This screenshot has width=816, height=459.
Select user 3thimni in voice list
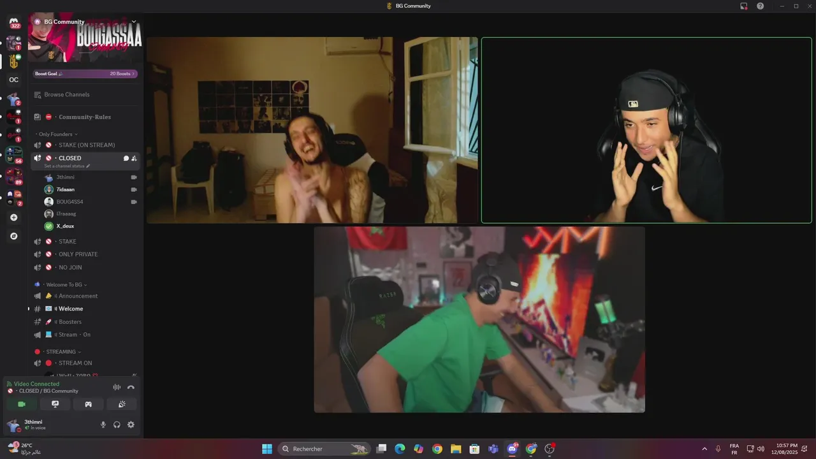91,177
